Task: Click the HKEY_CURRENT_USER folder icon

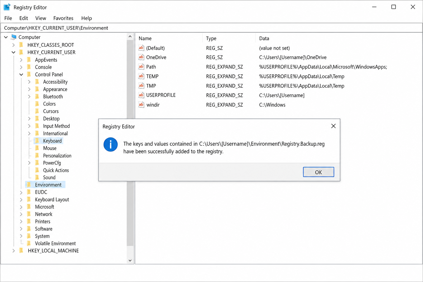Action: click(x=21, y=52)
